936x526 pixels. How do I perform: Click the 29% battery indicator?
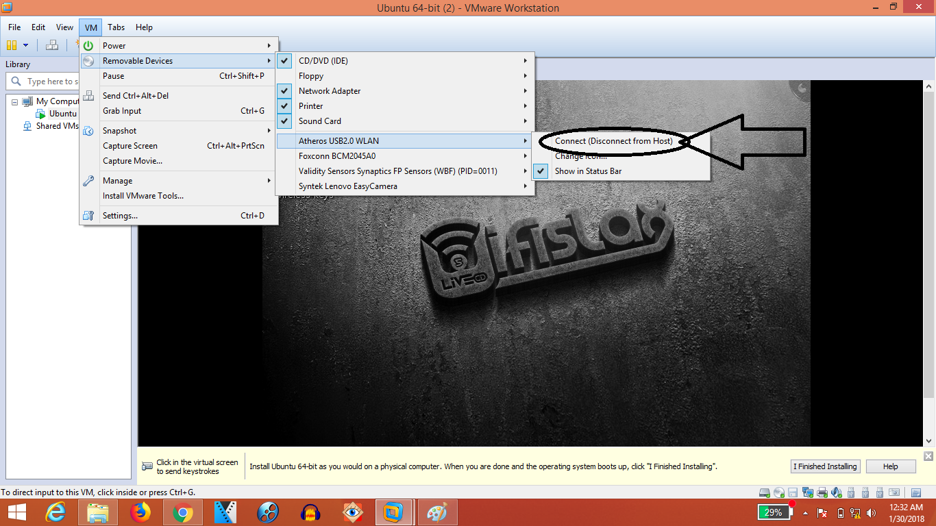click(775, 512)
